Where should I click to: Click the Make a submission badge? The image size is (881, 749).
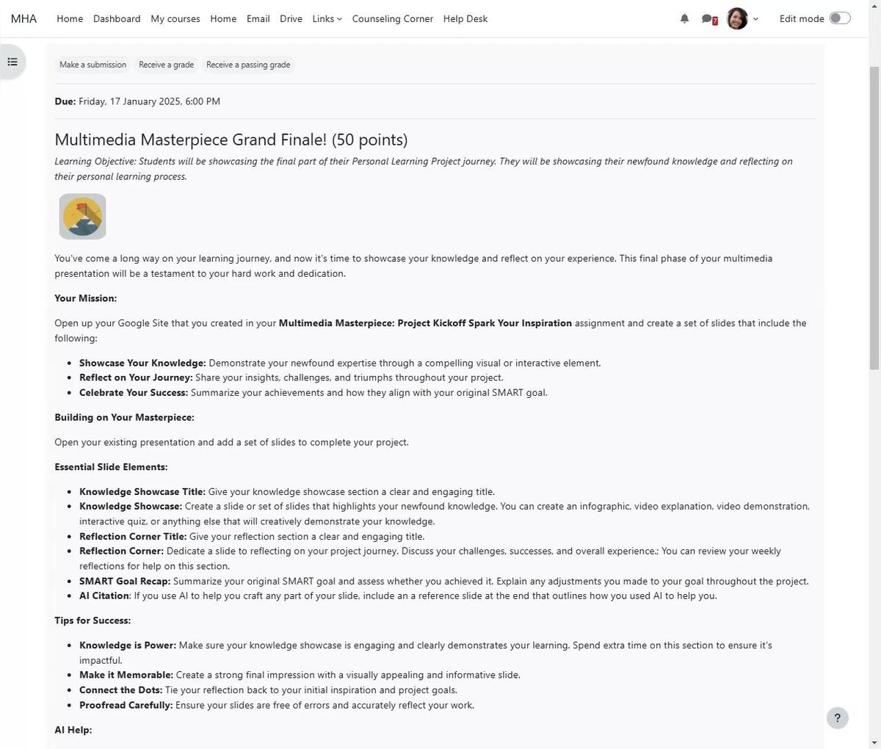pos(93,65)
